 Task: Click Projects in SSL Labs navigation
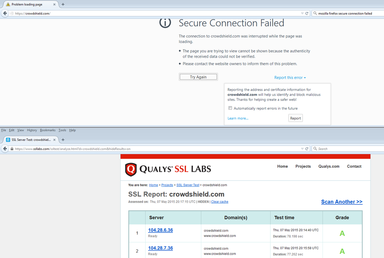pyautogui.click(x=303, y=166)
